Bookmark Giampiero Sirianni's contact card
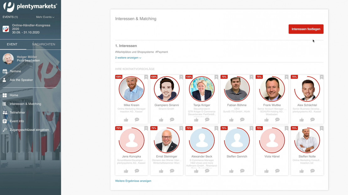The image size is (348, 195). pyautogui.click(x=181, y=77)
